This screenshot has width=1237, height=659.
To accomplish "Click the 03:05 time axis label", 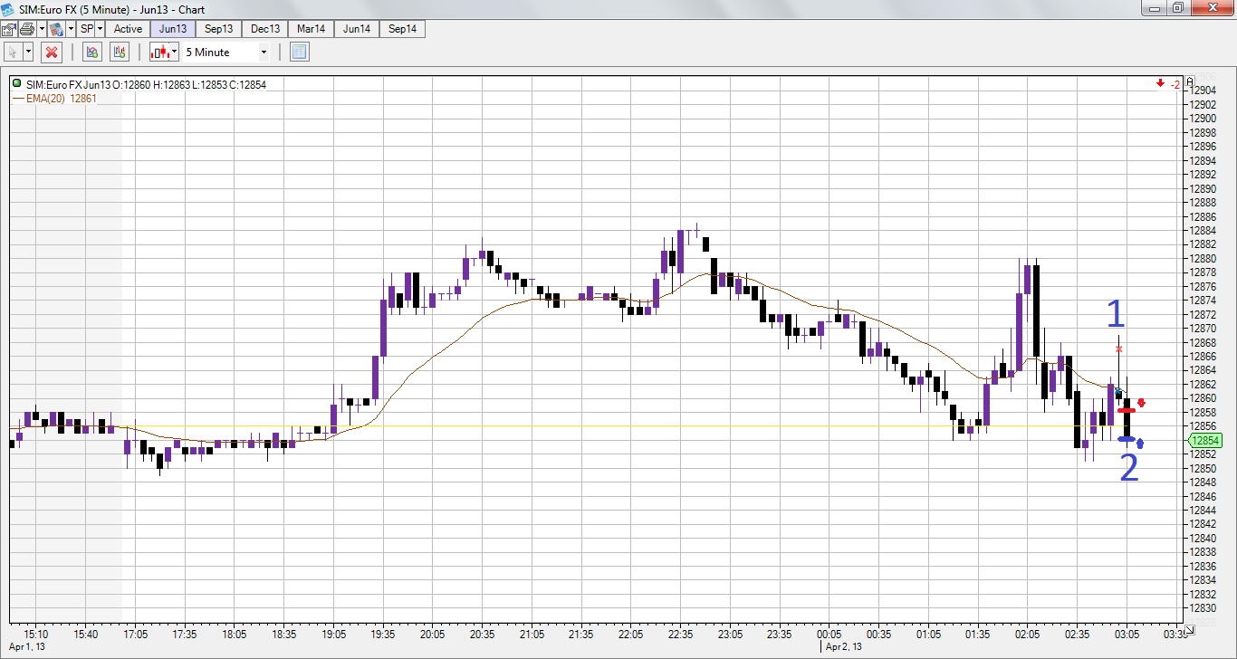I will pos(1126,635).
